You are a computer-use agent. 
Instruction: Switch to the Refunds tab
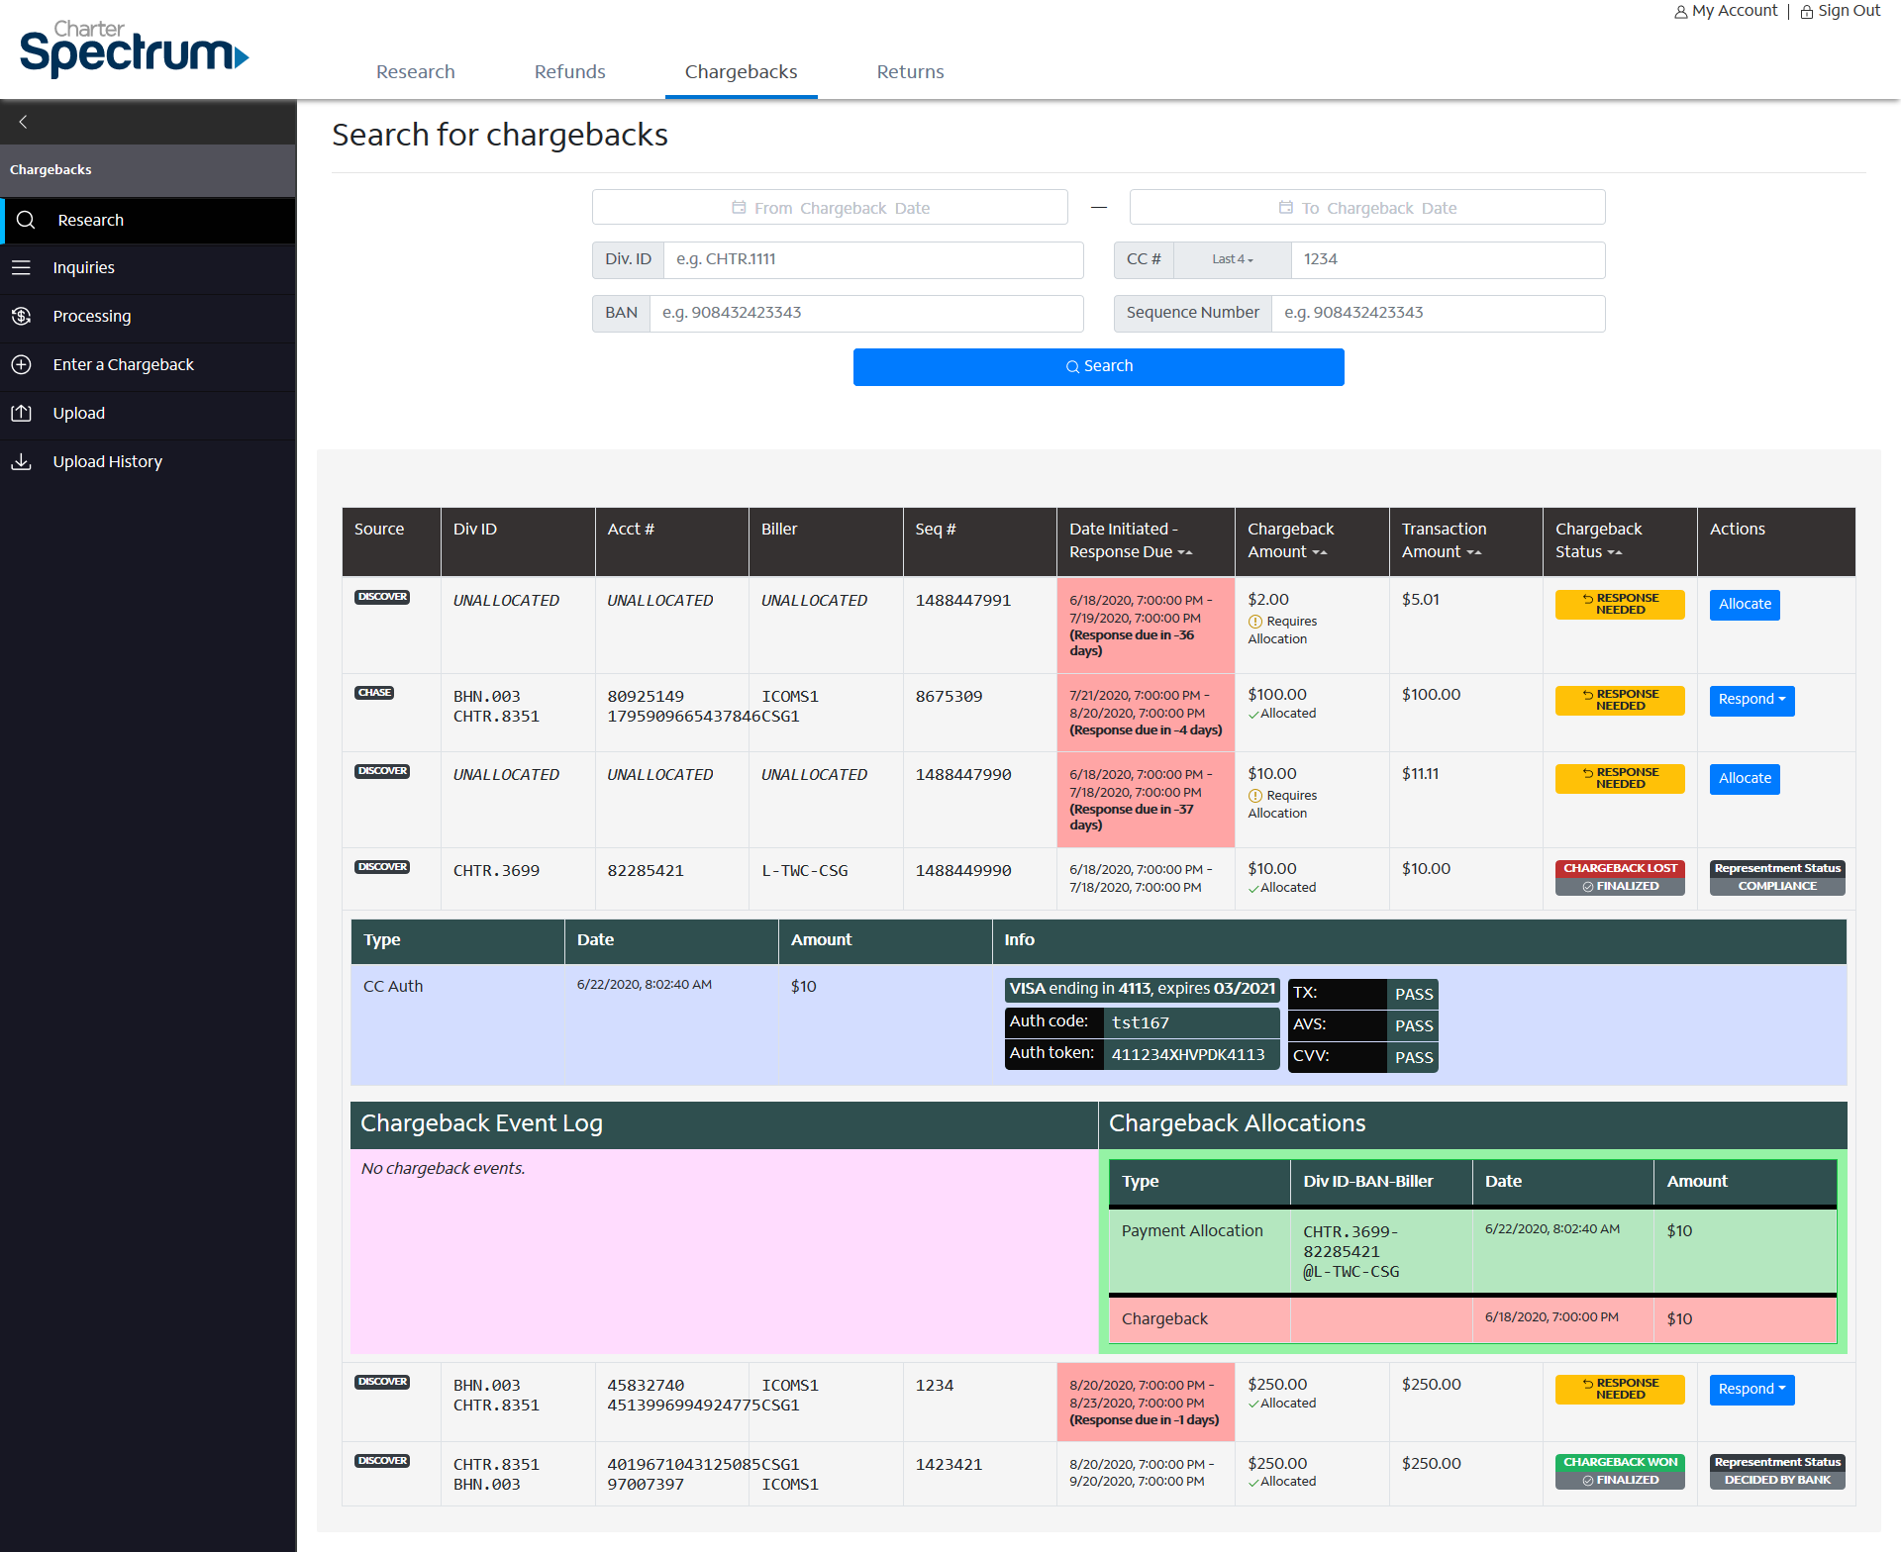pos(569,71)
